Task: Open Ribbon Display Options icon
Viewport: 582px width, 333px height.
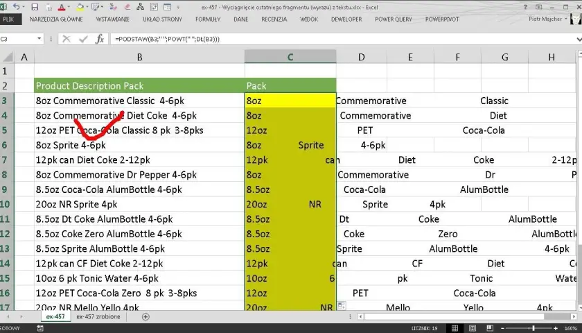Action: [x=538, y=7]
